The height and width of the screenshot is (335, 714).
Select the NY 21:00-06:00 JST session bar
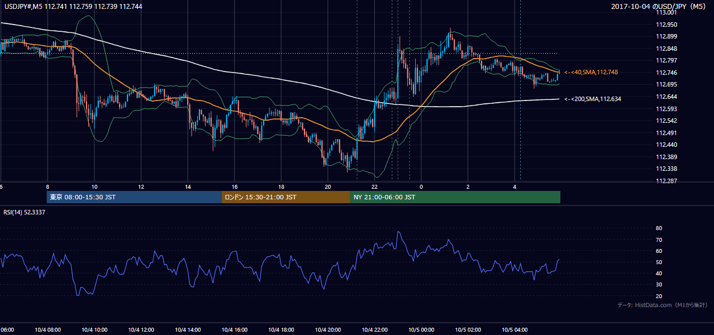tap(455, 197)
